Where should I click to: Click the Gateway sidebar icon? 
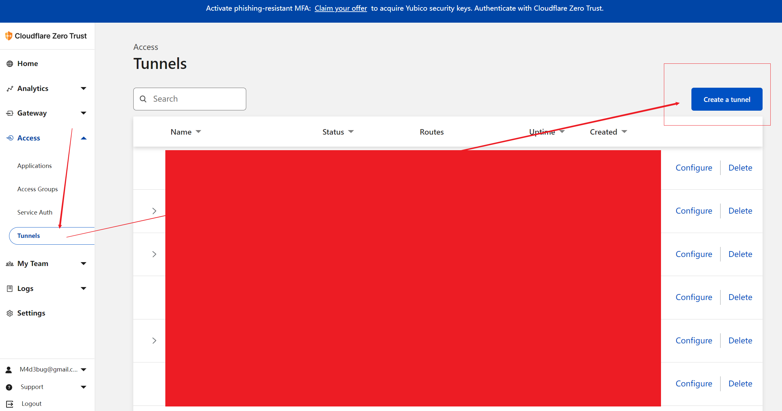10,113
